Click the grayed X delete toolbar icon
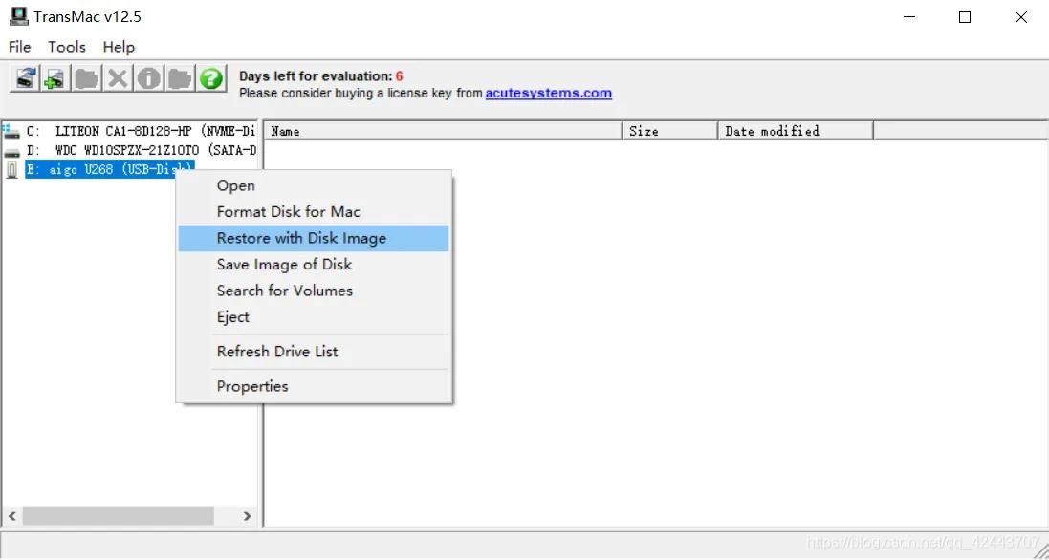This screenshot has height=560, width=1049. click(118, 79)
